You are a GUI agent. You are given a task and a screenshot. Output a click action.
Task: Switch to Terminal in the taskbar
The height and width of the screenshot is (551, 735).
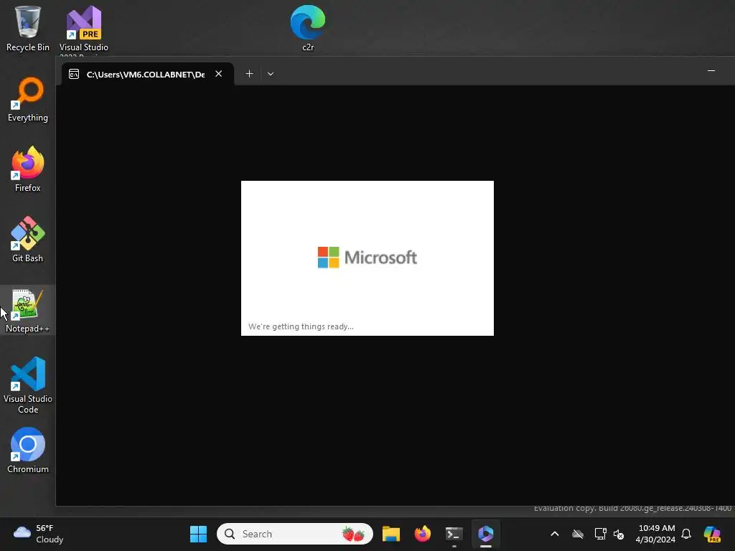454,534
